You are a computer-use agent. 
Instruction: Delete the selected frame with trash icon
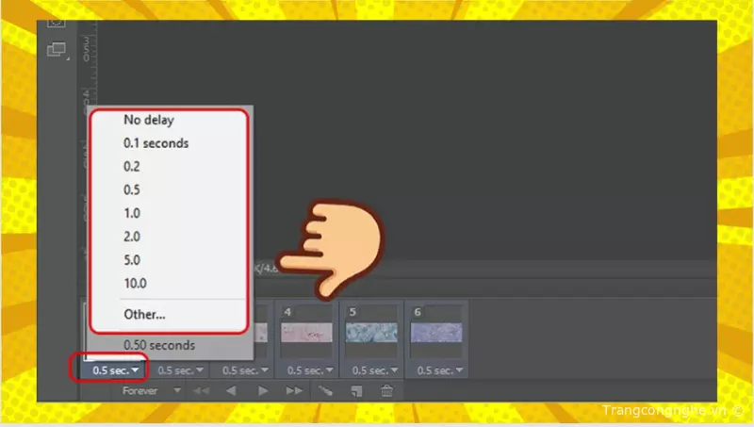click(x=386, y=390)
